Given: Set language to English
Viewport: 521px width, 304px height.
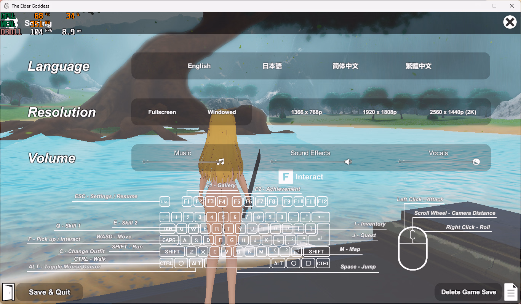Looking at the screenshot, I should [199, 66].
